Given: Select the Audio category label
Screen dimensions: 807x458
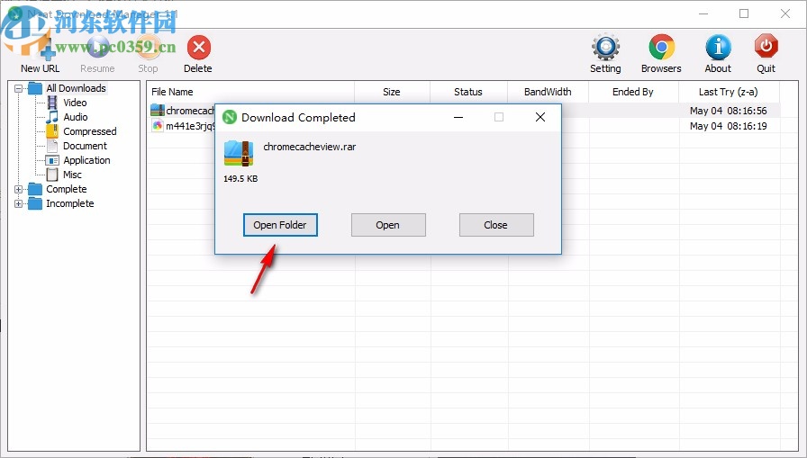Looking at the screenshot, I should [75, 117].
